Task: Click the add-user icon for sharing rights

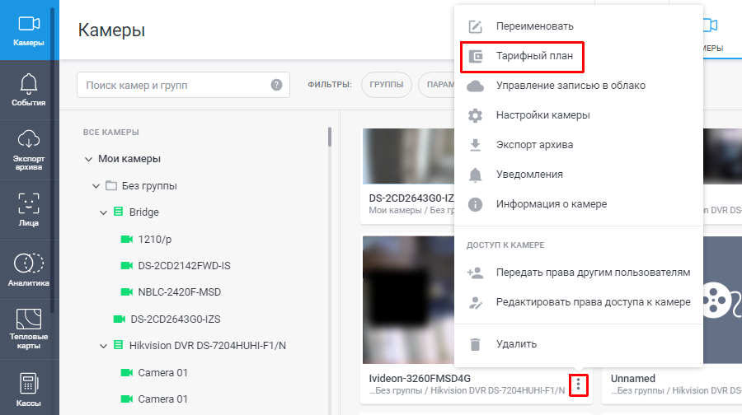Action: 475,273
